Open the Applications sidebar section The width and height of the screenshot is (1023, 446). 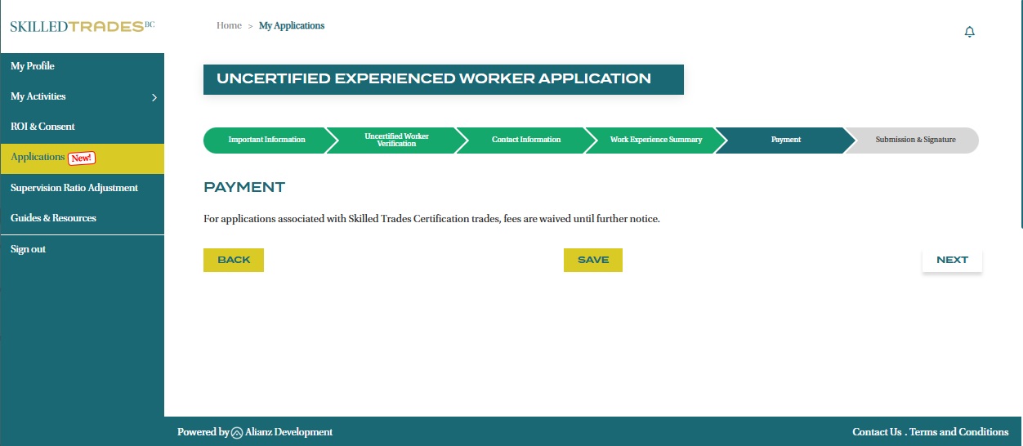click(x=38, y=157)
